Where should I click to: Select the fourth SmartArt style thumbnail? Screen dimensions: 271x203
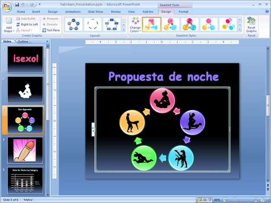coord(209,24)
